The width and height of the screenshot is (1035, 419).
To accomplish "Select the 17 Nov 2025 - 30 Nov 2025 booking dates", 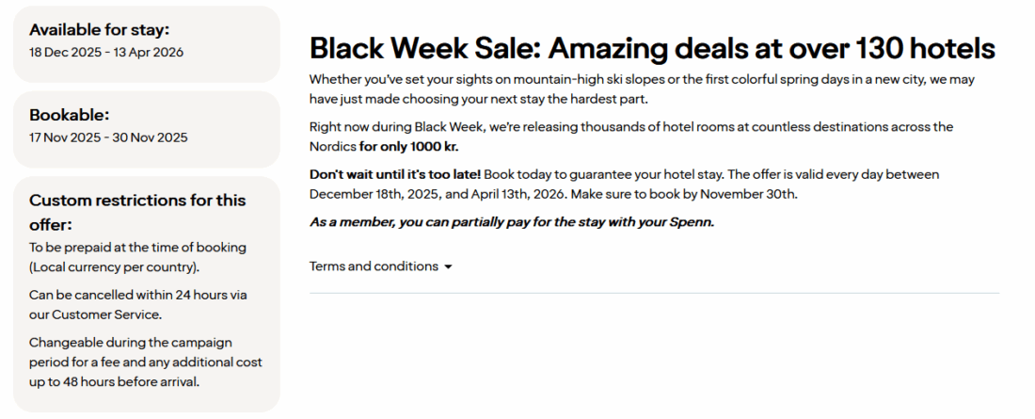I will tap(108, 137).
